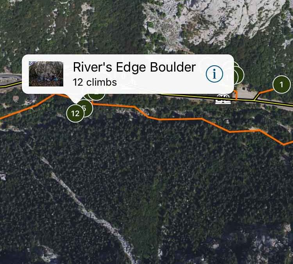The width and height of the screenshot is (293, 264).
Task: Select the map marker numbered 1
Action: tap(281, 84)
